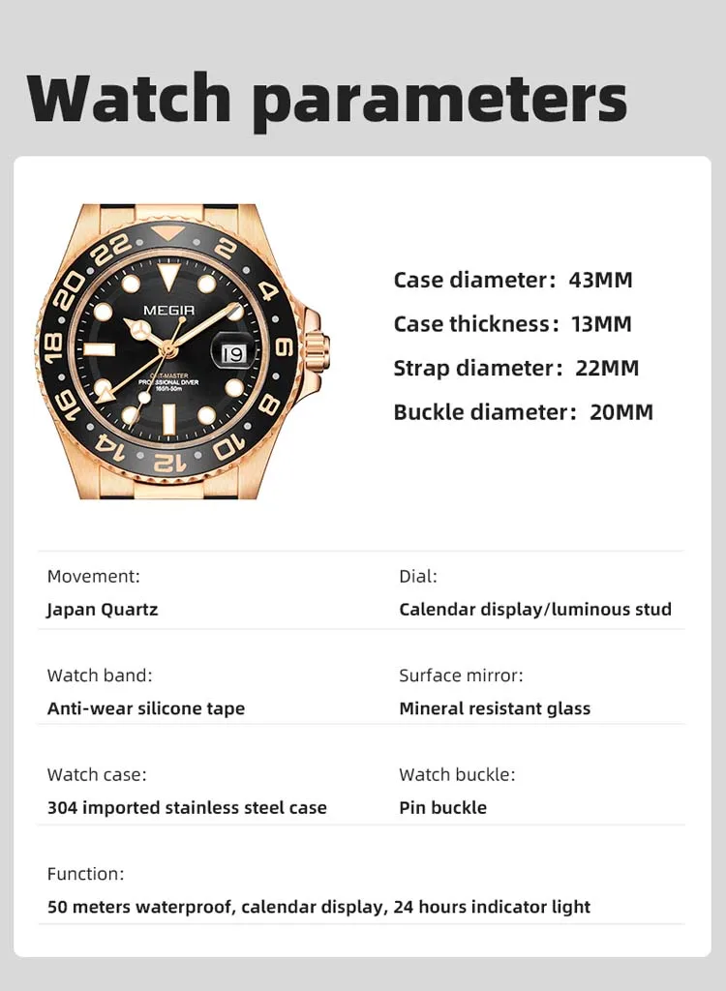The height and width of the screenshot is (991, 726).
Task: Click the number 18 on the bezel
Action: coord(54,344)
